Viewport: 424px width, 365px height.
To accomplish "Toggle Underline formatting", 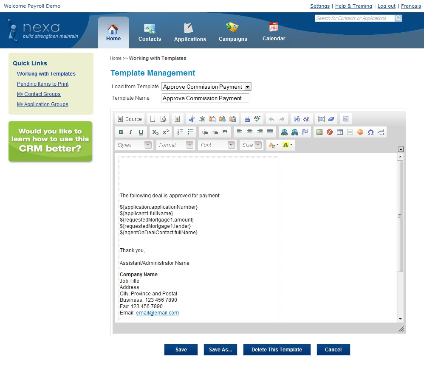I will click(141, 132).
